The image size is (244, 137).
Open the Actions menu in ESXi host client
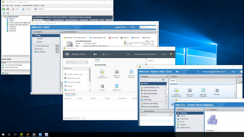[147, 38]
